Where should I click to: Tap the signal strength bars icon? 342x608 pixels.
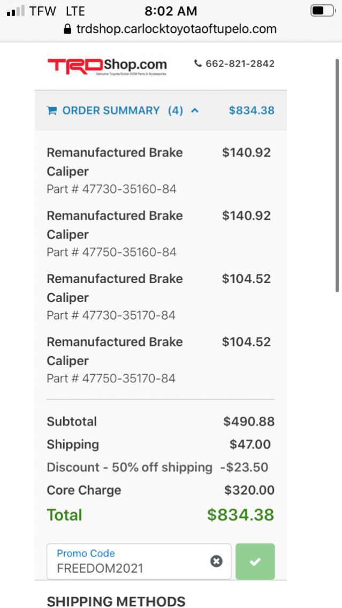tap(16, 11)
